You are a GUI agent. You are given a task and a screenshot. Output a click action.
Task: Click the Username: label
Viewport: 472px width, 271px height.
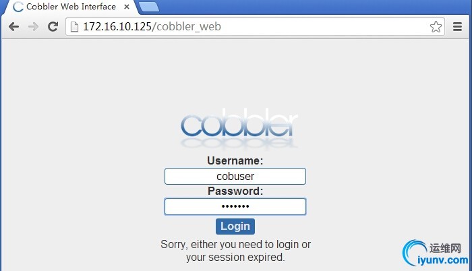[235, 160]
